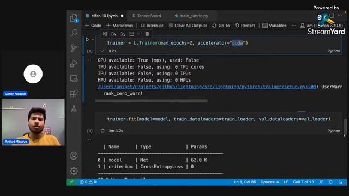Click the horizontal output scrollbar
The height and width of the screenshot is (196, 349).
152,101
